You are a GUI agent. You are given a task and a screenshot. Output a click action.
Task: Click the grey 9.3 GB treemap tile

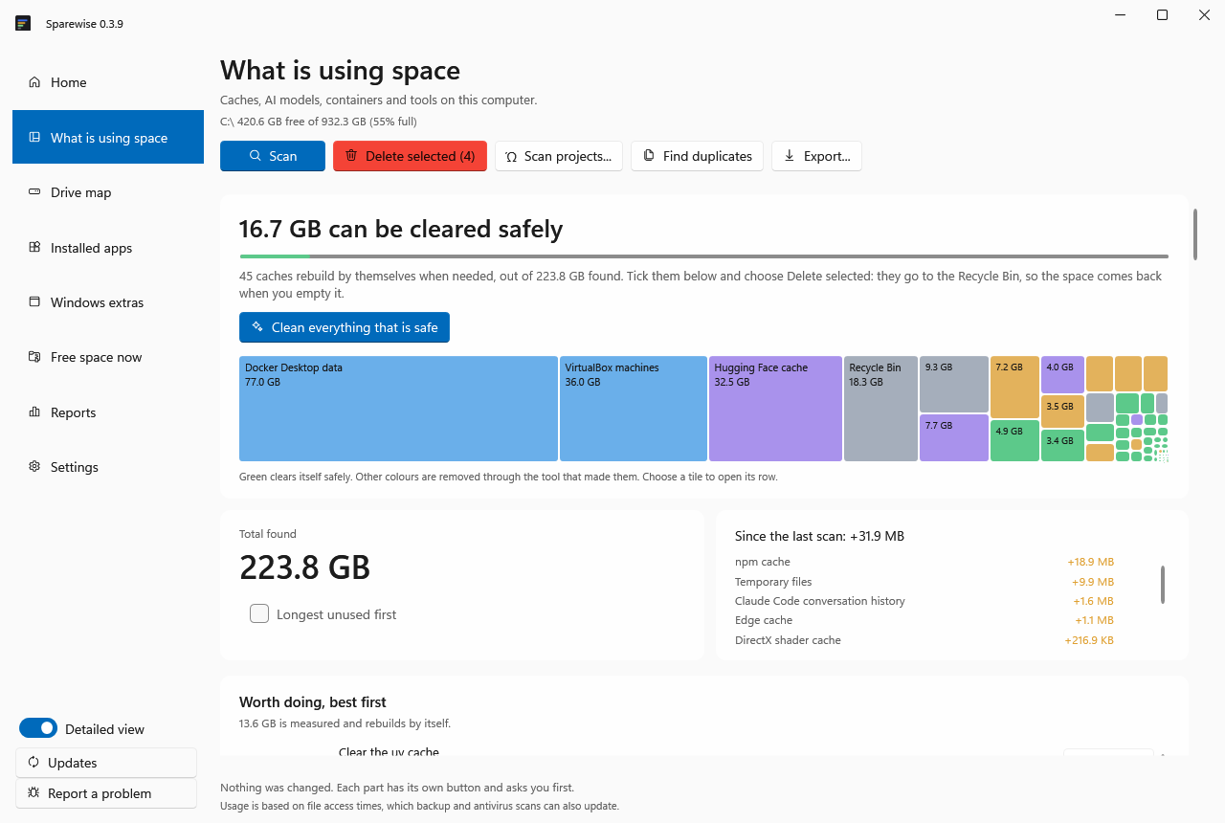(954, 384)
